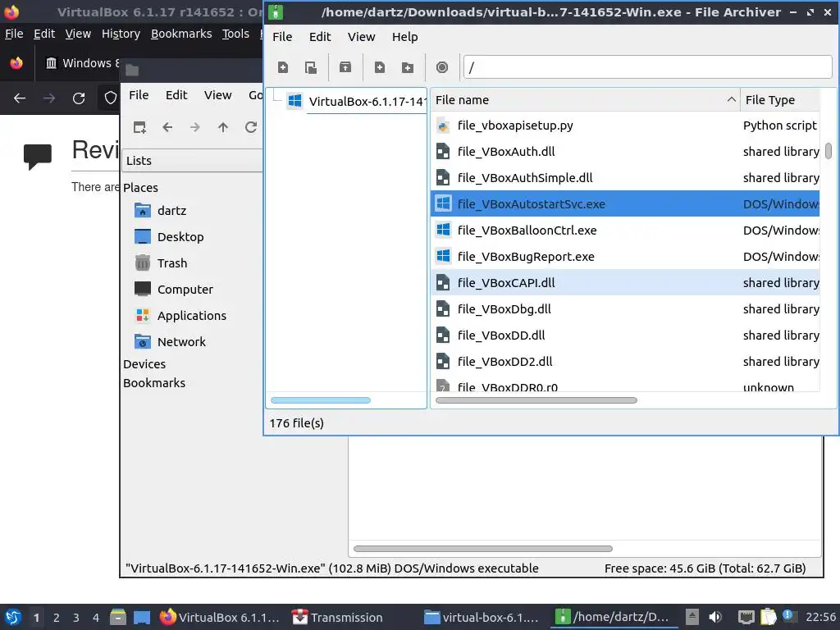
Task: Open View menu in file manager window
Action: click(x=217, y=95)
